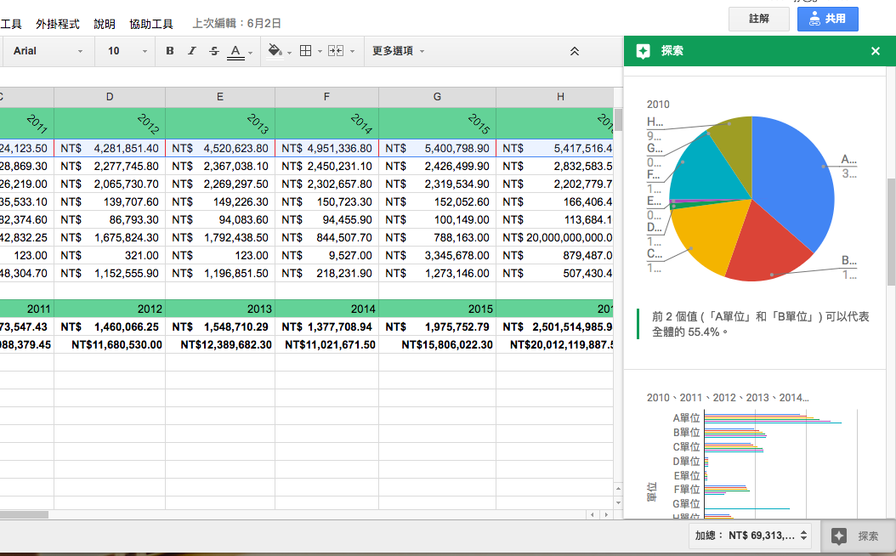Select cell with 3,345,678.00
Screen dimensions: 896x556
pos(437,255)
